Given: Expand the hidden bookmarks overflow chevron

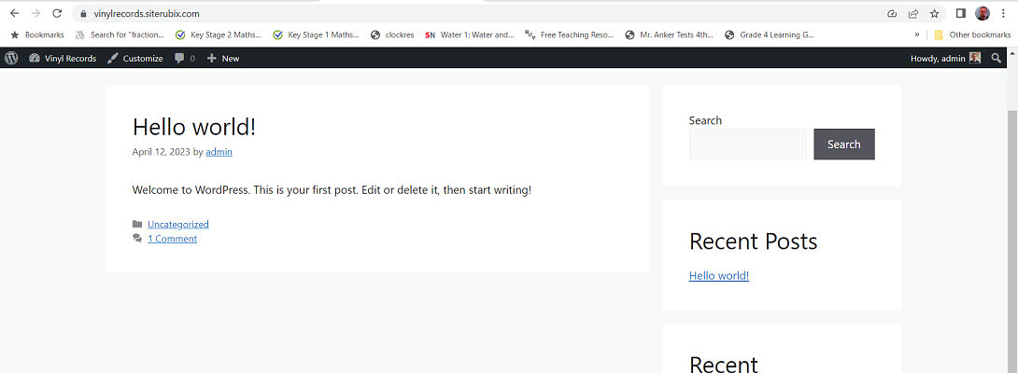Looking at the screenshot, I should click(x=916, y=35).
